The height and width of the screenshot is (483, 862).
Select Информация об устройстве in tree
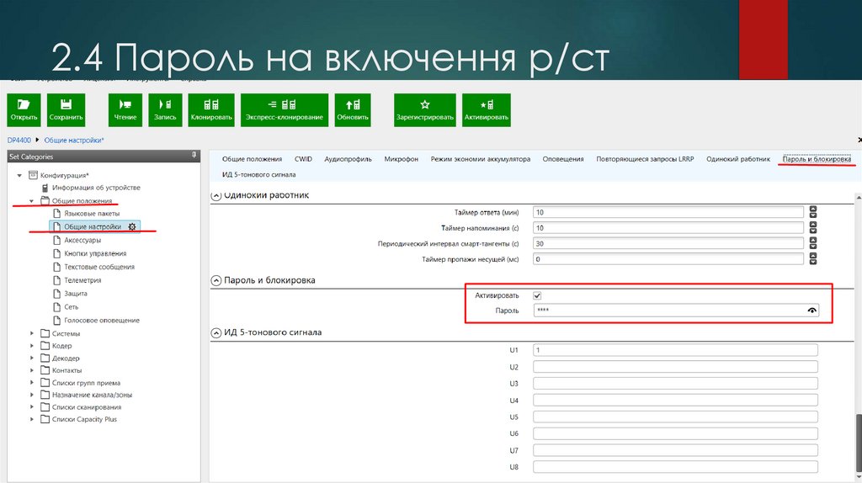[x=96, y=188]
